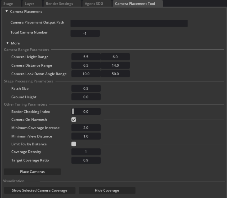Image resolution: width=227 pixels, height=198 pixels.
Task: Collapse the More section triangle
Action: (8, 43)
